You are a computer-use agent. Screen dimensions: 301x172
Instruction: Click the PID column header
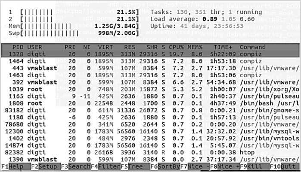[17, 47]
